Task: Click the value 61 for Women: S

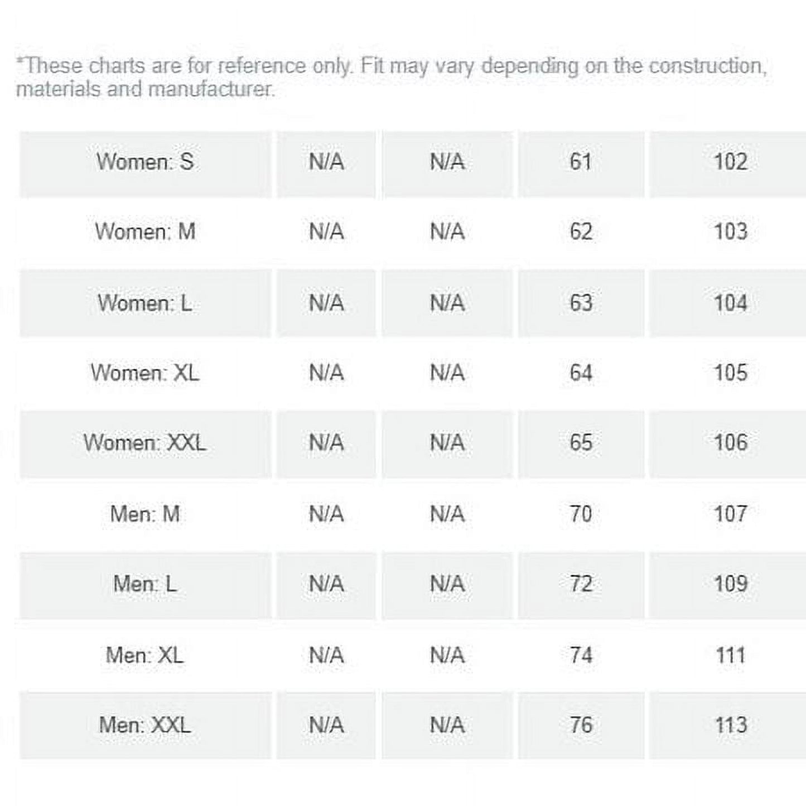Action: click(581, 162)
